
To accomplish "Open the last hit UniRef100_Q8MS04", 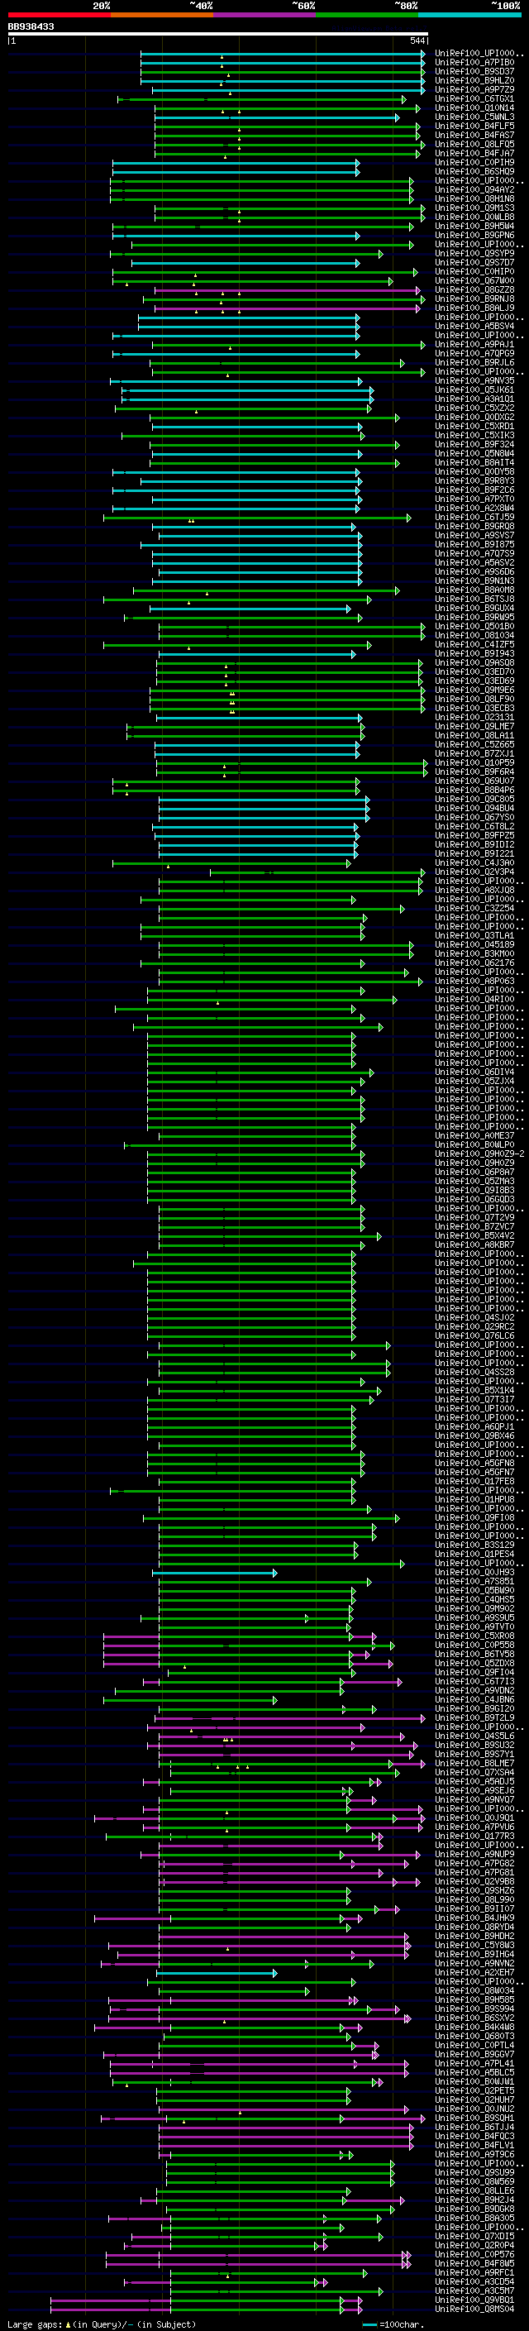I will (474, 2310).
